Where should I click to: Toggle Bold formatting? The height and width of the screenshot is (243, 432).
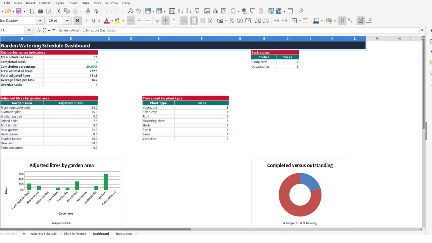(77, 21)
